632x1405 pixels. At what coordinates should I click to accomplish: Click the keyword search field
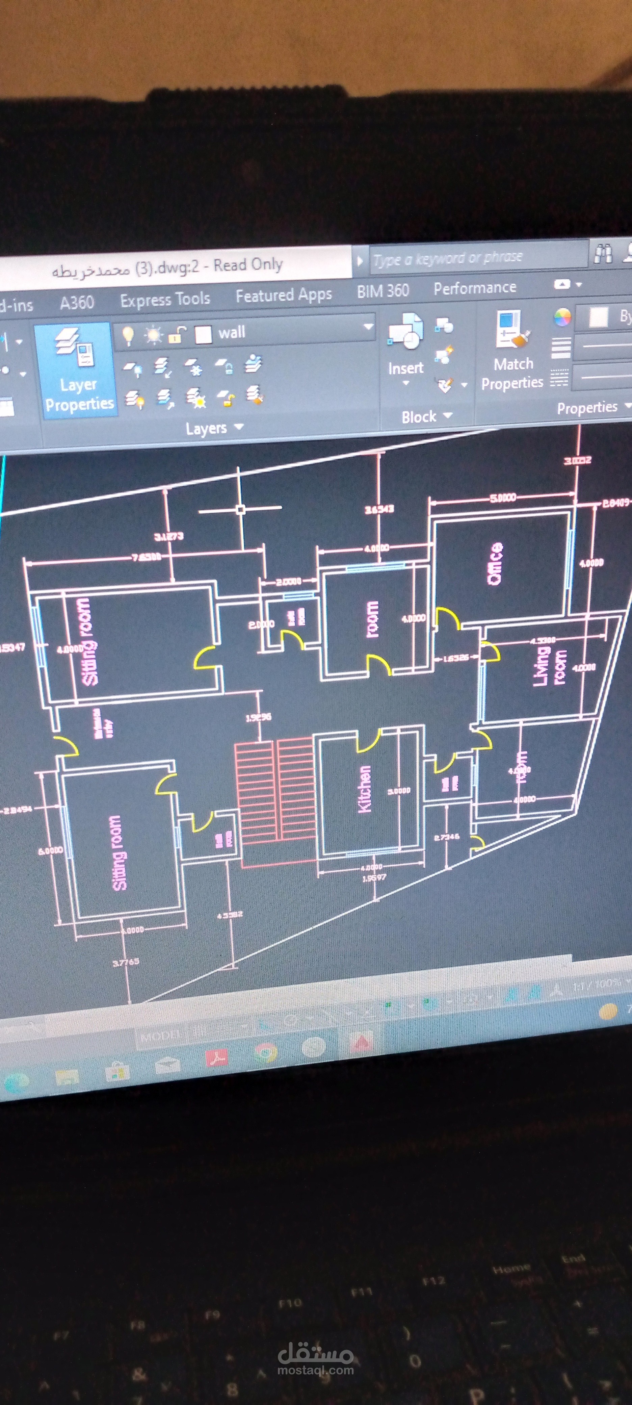tap(479, 257)
